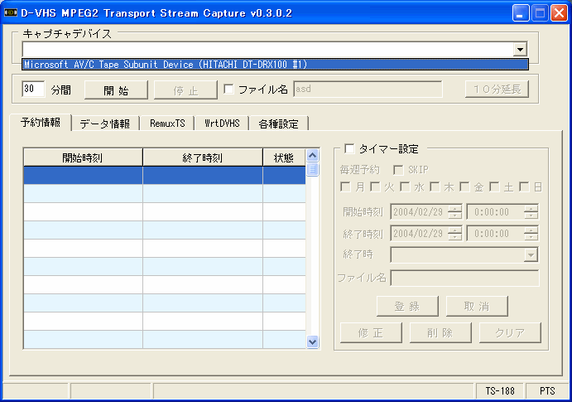Click the minutes input field showing 30
Image resolution: width=572 pixels, height=402 pixels.
[x=33, y=89]
